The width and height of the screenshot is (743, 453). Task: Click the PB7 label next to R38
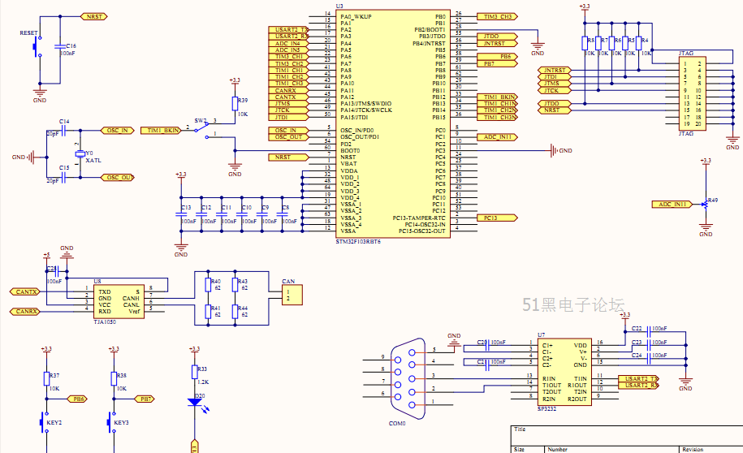(145, 399)
